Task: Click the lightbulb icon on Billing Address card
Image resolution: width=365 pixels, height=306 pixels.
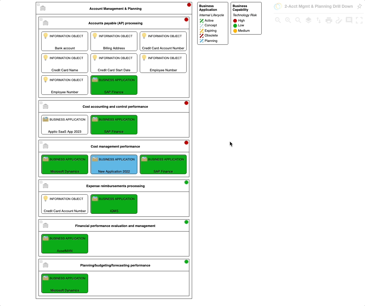Action: pos(95,35)
